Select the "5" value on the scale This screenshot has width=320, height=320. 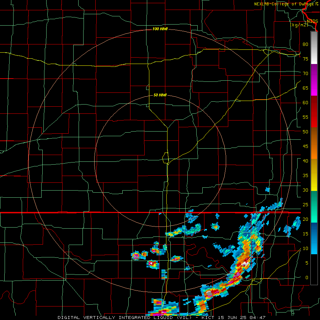(x=307, y=263)
